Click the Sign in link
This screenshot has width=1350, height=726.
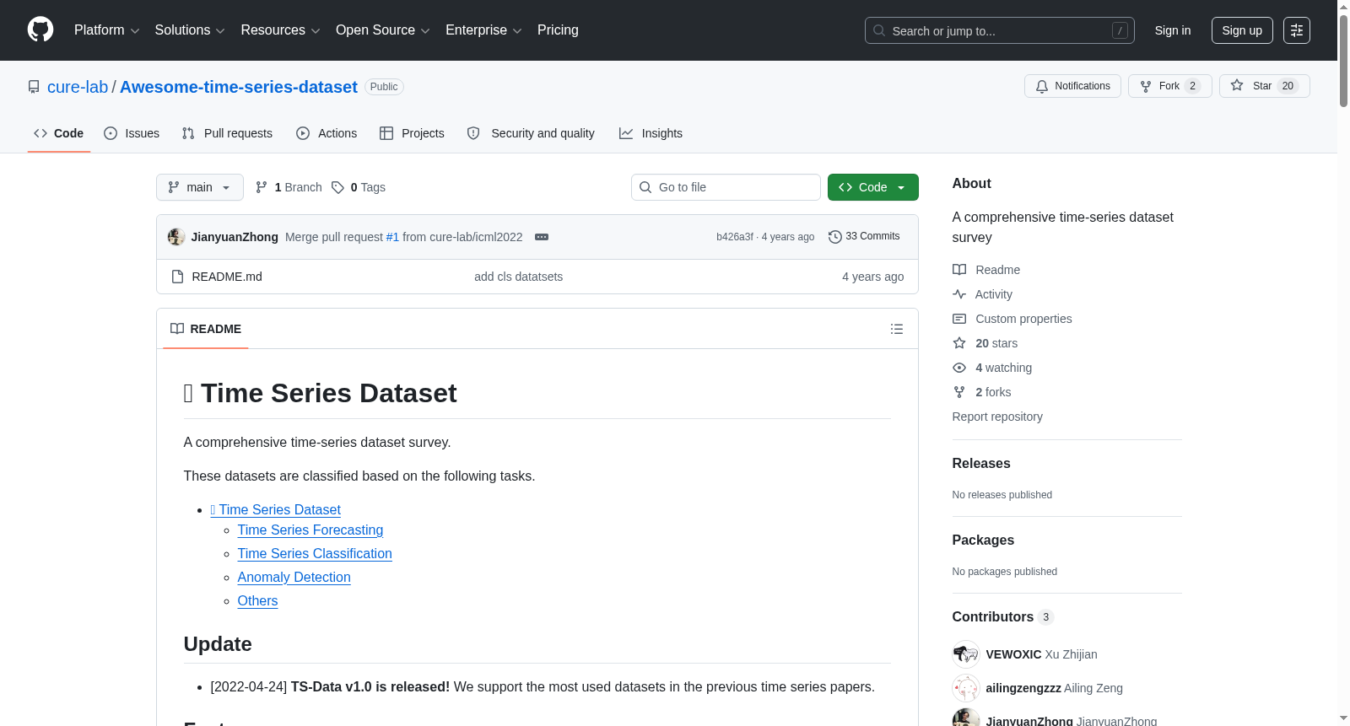(x=1173, y=30)
